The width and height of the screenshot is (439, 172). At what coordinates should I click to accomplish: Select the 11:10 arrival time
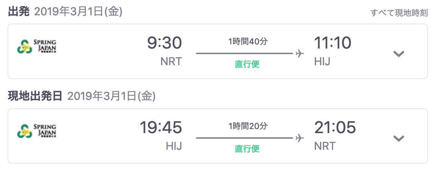click(333, 44)
